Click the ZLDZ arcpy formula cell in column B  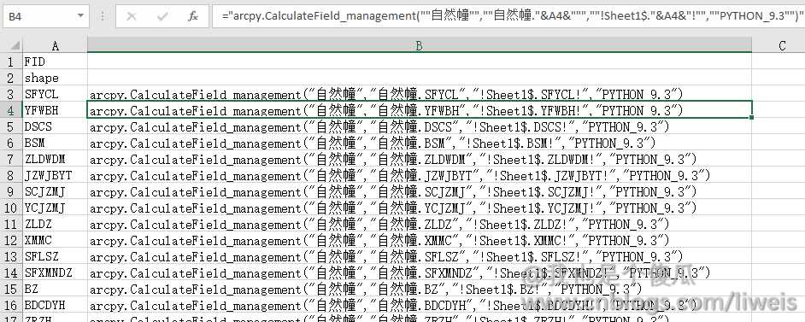[420, 224]
